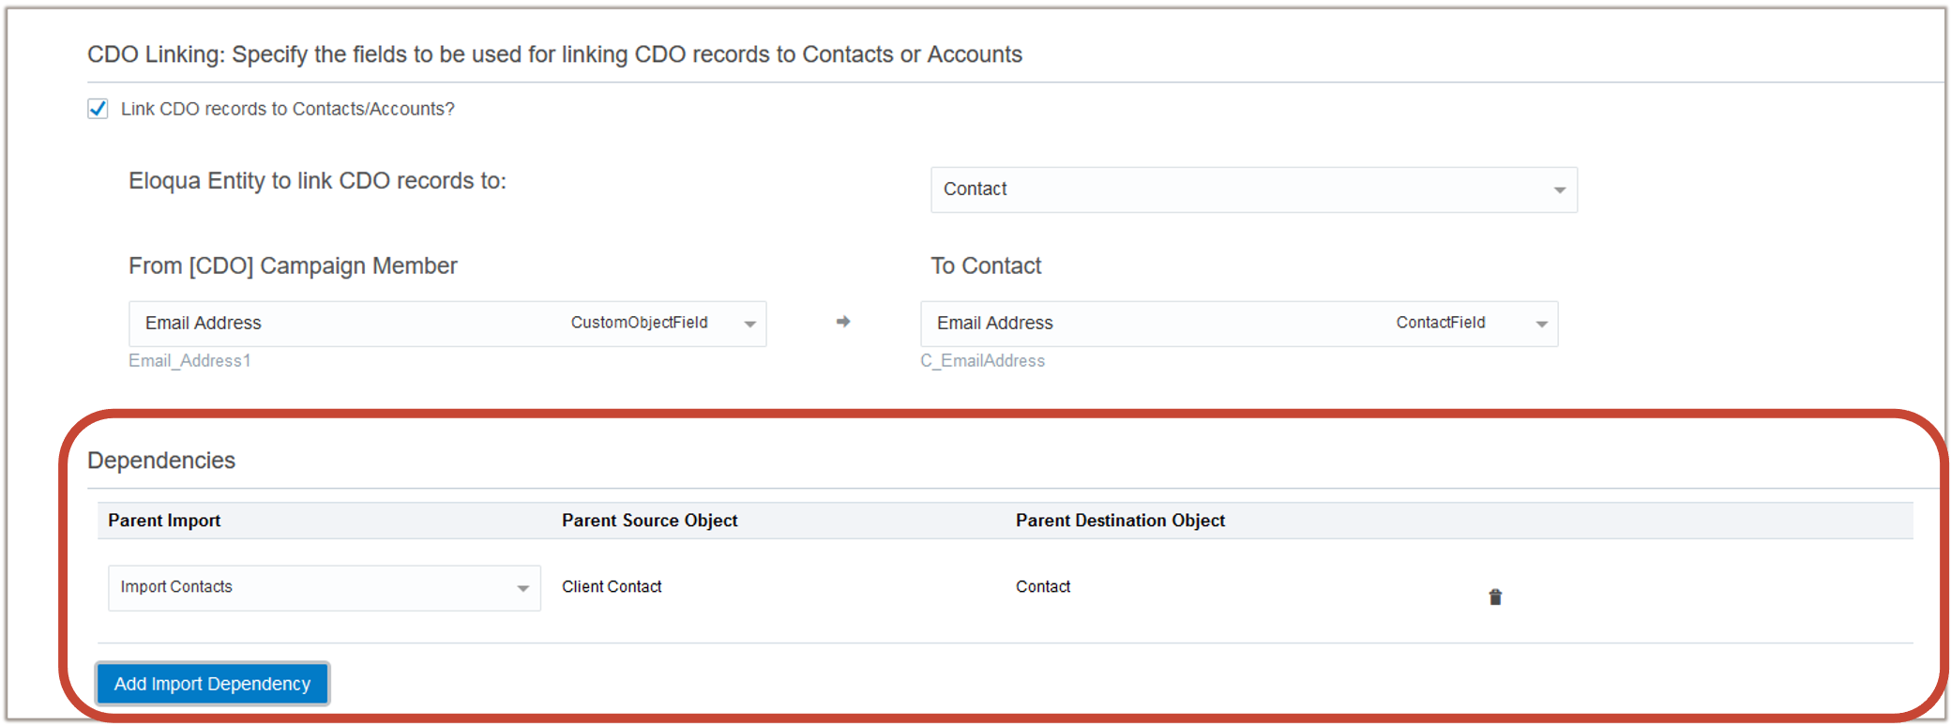Toggle Link CDO records to Contacts/Accounts checkbox
The height and width of the screenshot is (726, 1951).
click(98, 109)
